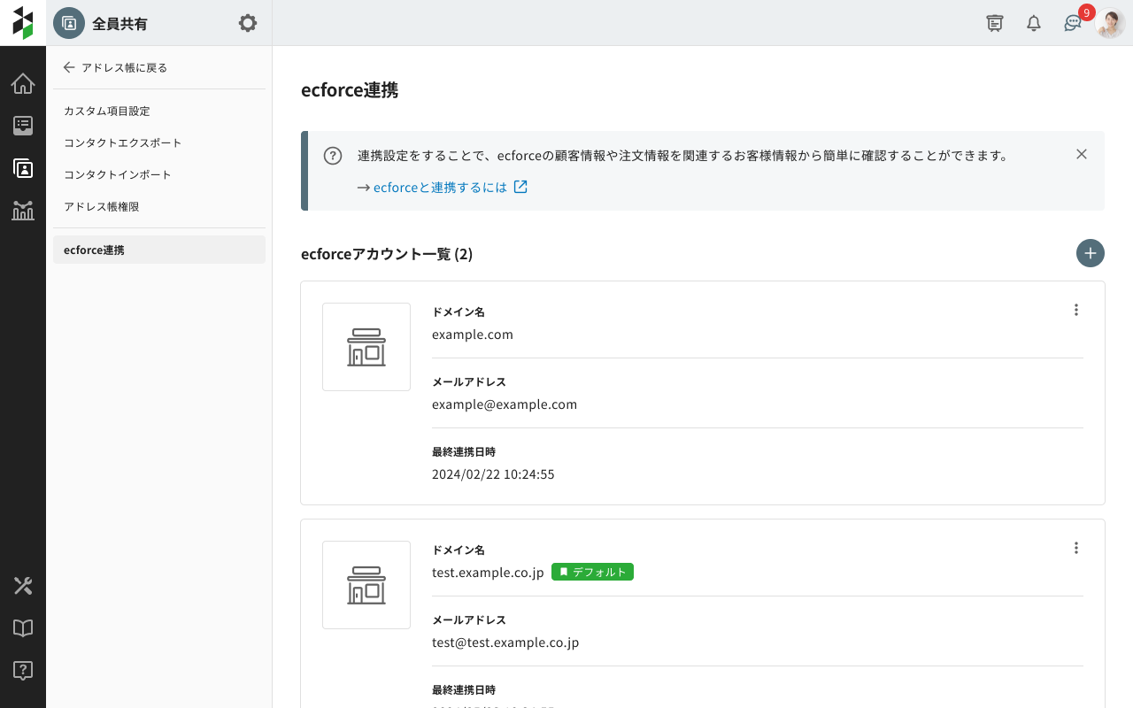Dismiss the ecforce info banner
This screenshot has width=1133, height=708.
point(1082,154)
